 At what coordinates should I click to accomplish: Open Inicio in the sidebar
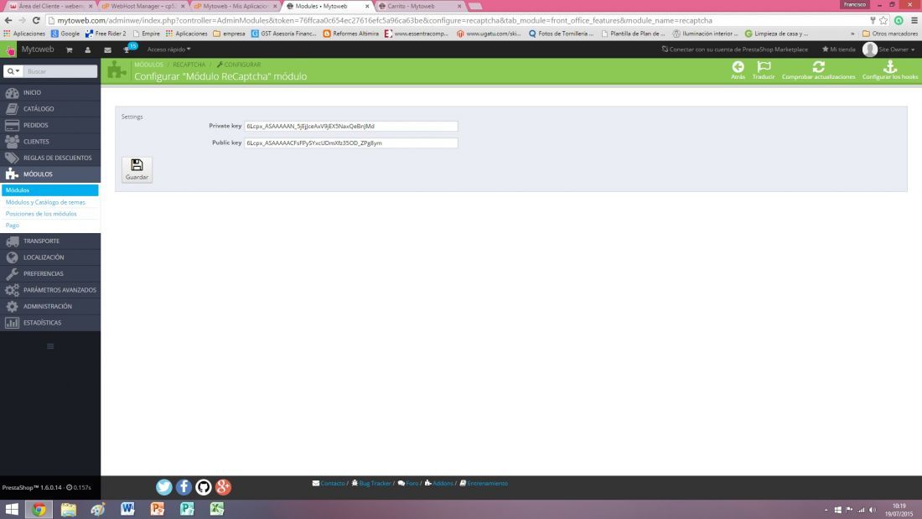pos(50,92)
